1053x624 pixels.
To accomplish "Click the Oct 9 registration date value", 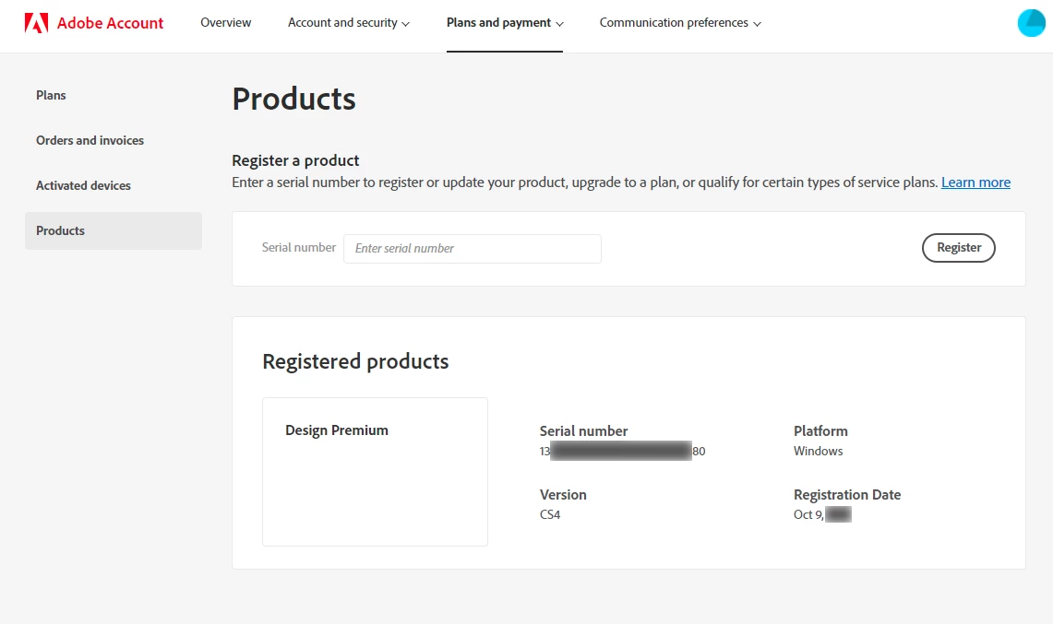I will [x=822, y=514].
